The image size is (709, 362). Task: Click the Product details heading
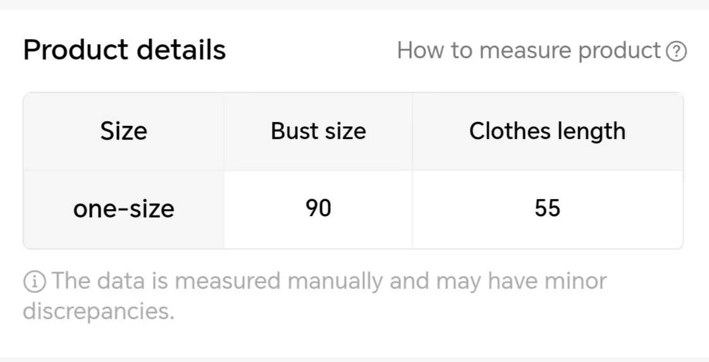tap(125, 49)
